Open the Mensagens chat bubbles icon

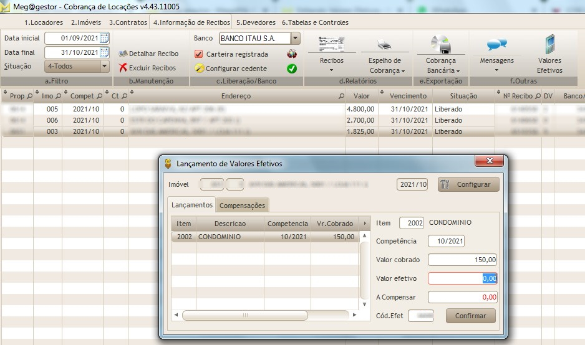tap(496, 45)
